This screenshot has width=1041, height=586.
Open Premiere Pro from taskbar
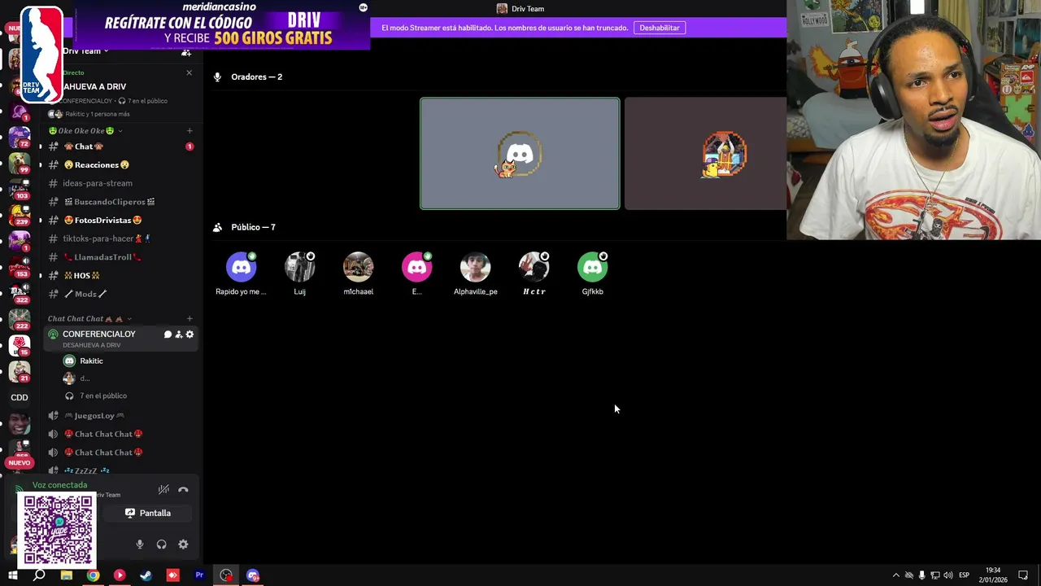pyautogui.click(x=199, y=575)
